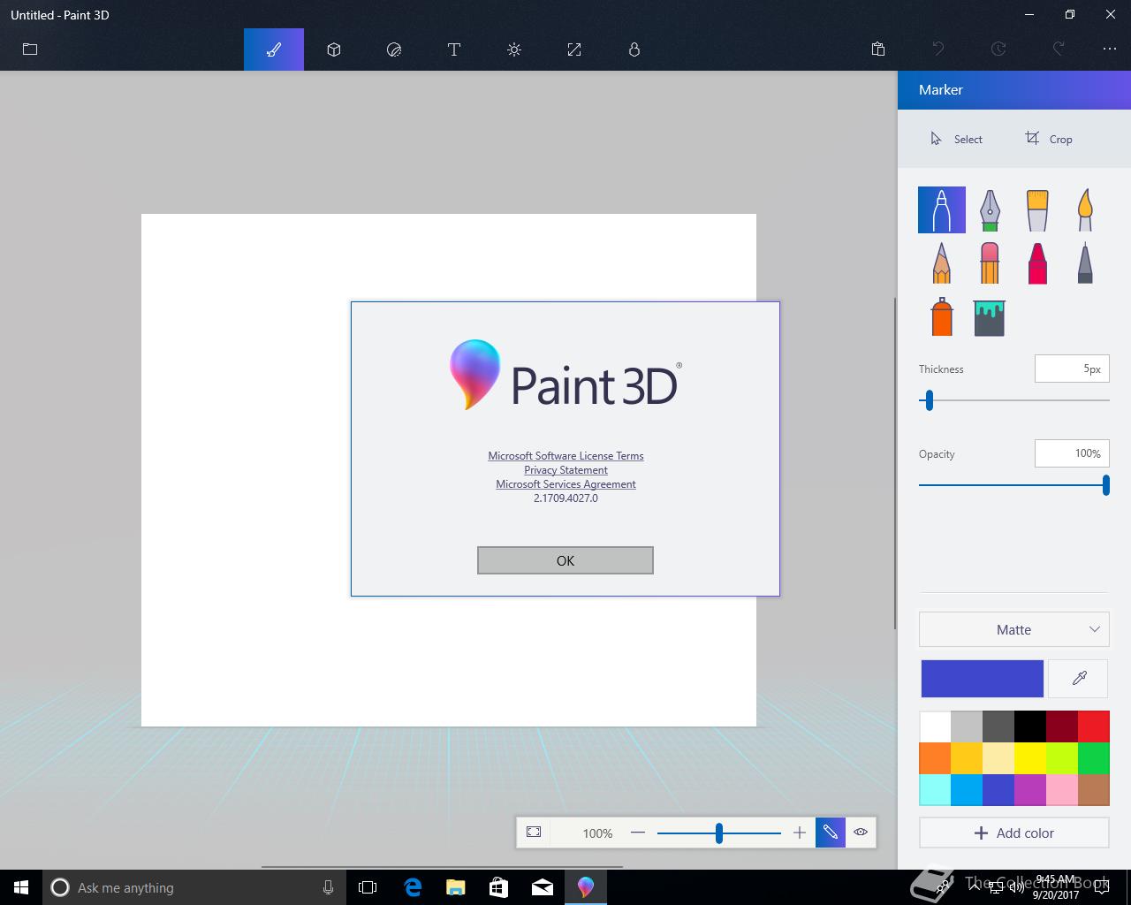Open the See more ellipsis menu
The width and height of the screenshot is (1131, 905).
1110,49
